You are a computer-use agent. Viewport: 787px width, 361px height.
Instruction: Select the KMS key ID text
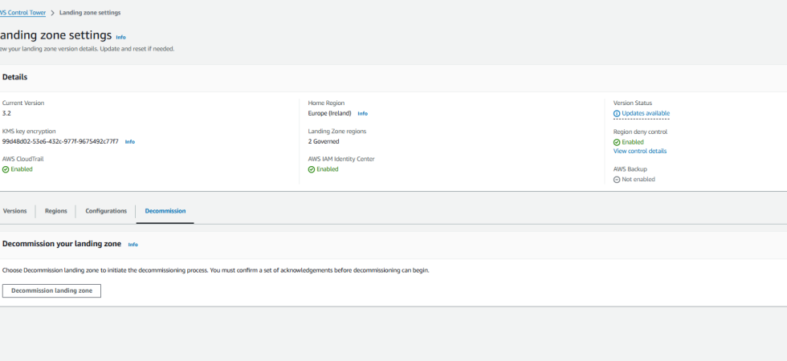(x=60, y=141)
